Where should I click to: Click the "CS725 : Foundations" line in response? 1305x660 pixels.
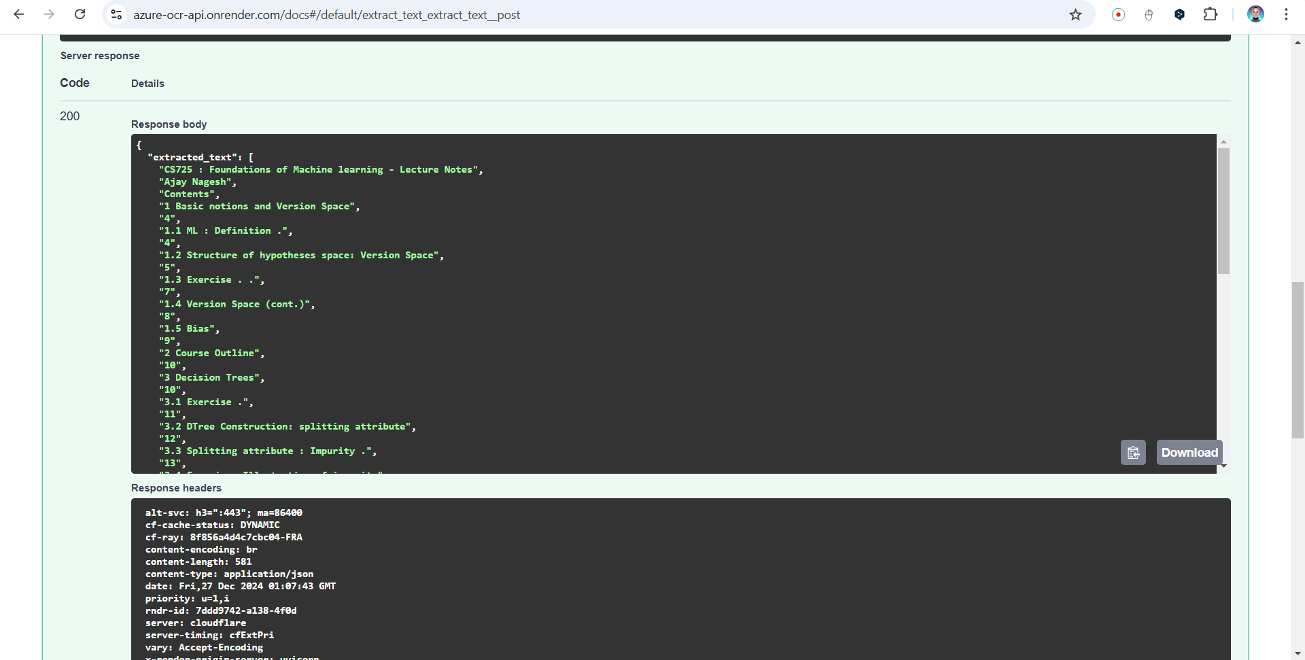(320, 170)
